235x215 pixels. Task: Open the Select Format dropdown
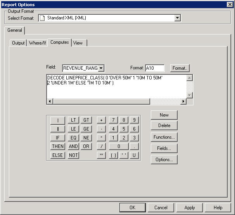pos(178,18)
